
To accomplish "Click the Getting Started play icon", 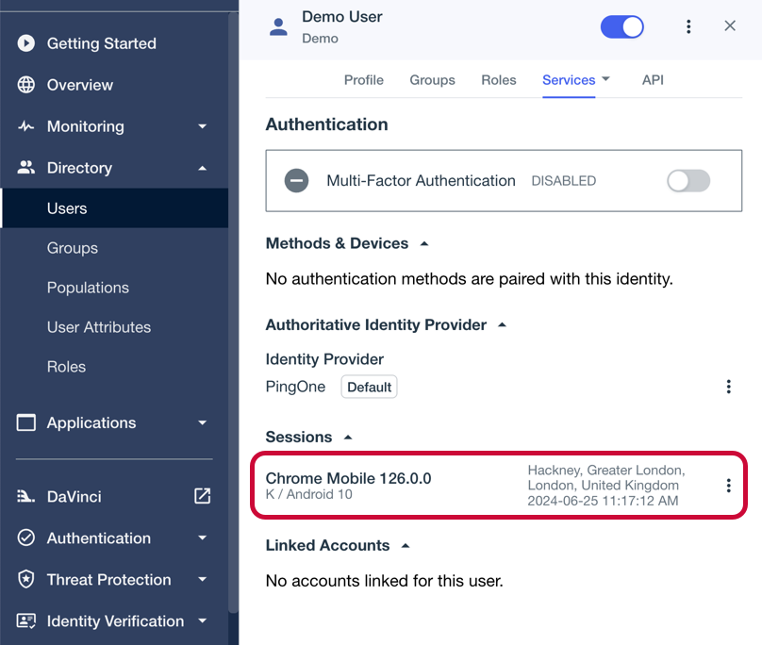I will point(26,43).
